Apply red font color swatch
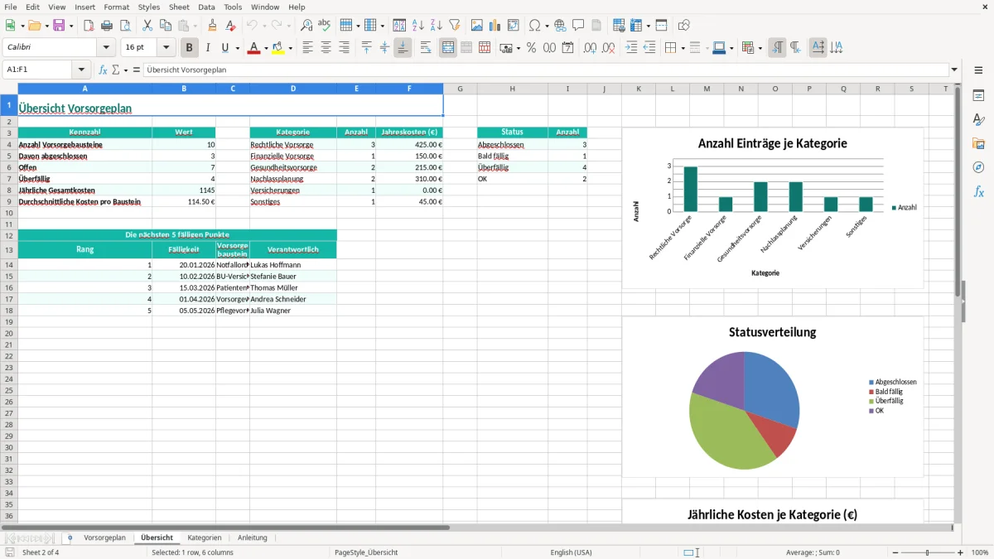 pyautogui.click(x=253, y=48)
